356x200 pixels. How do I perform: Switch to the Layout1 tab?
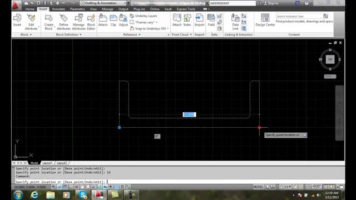point(47,163)
